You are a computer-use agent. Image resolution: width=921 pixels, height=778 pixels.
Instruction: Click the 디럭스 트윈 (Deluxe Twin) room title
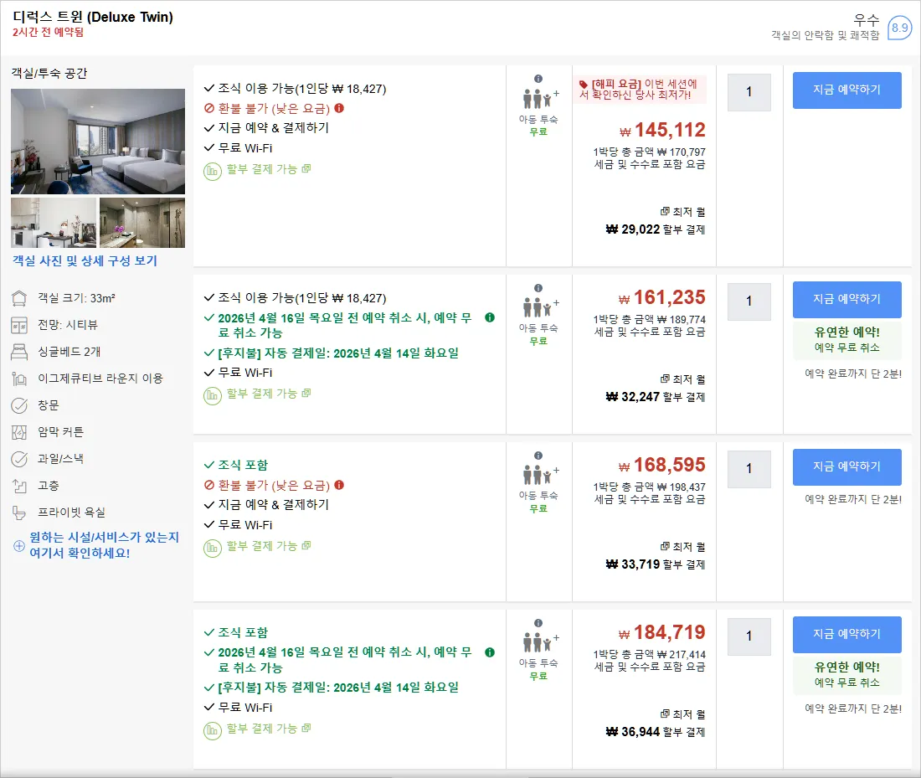click(x=93, y=17)
